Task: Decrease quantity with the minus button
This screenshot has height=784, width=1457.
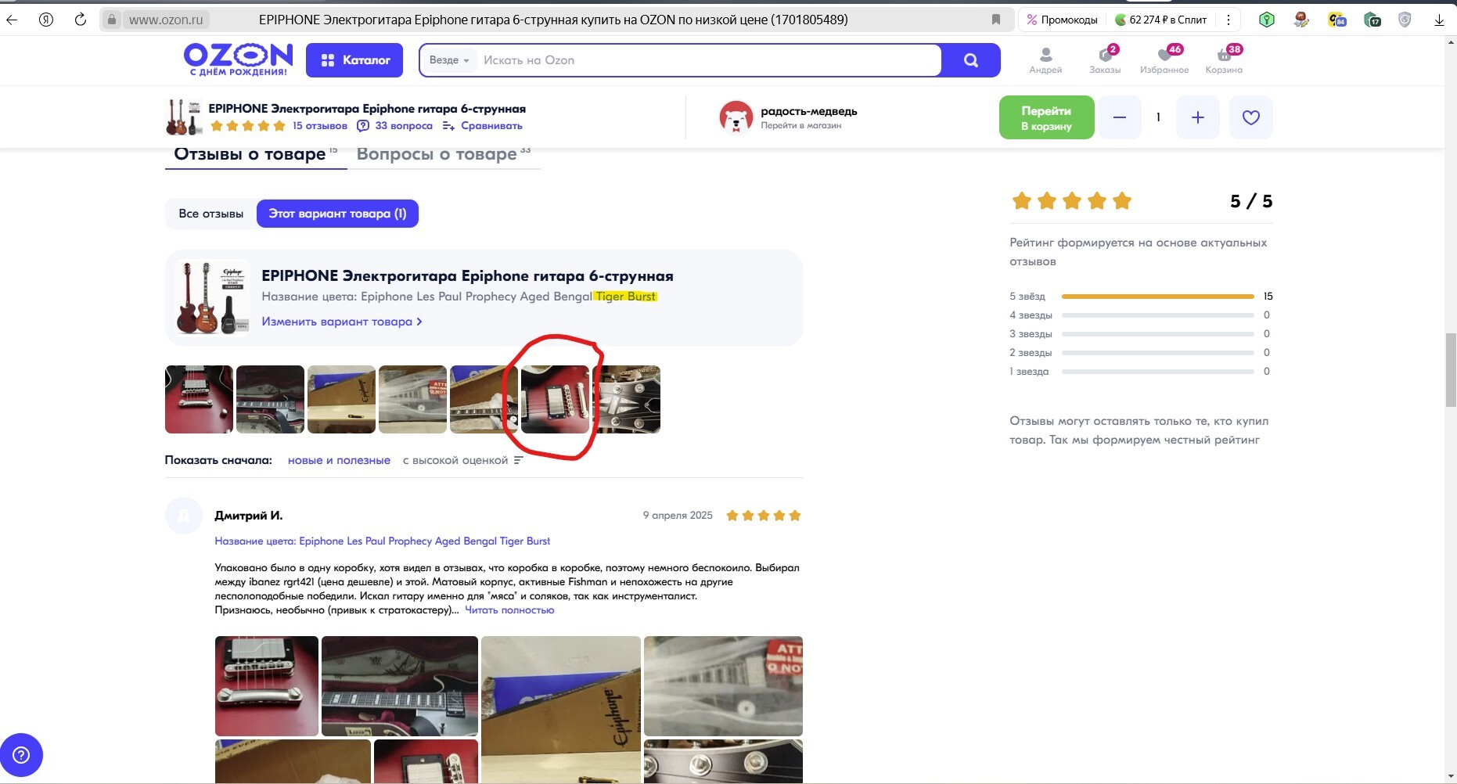Action: (1119, 117)
